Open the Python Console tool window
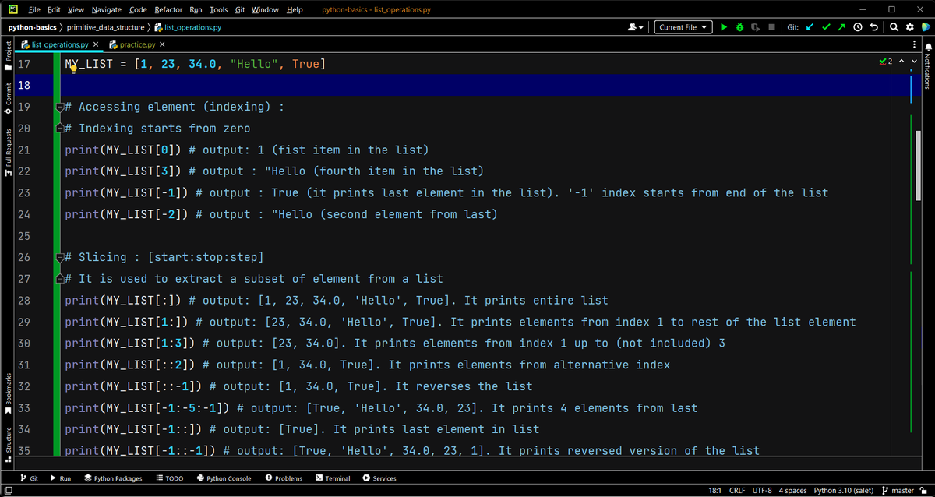This screenshot has width=935, height=497. pyautogui.click(x=224, y=478)
